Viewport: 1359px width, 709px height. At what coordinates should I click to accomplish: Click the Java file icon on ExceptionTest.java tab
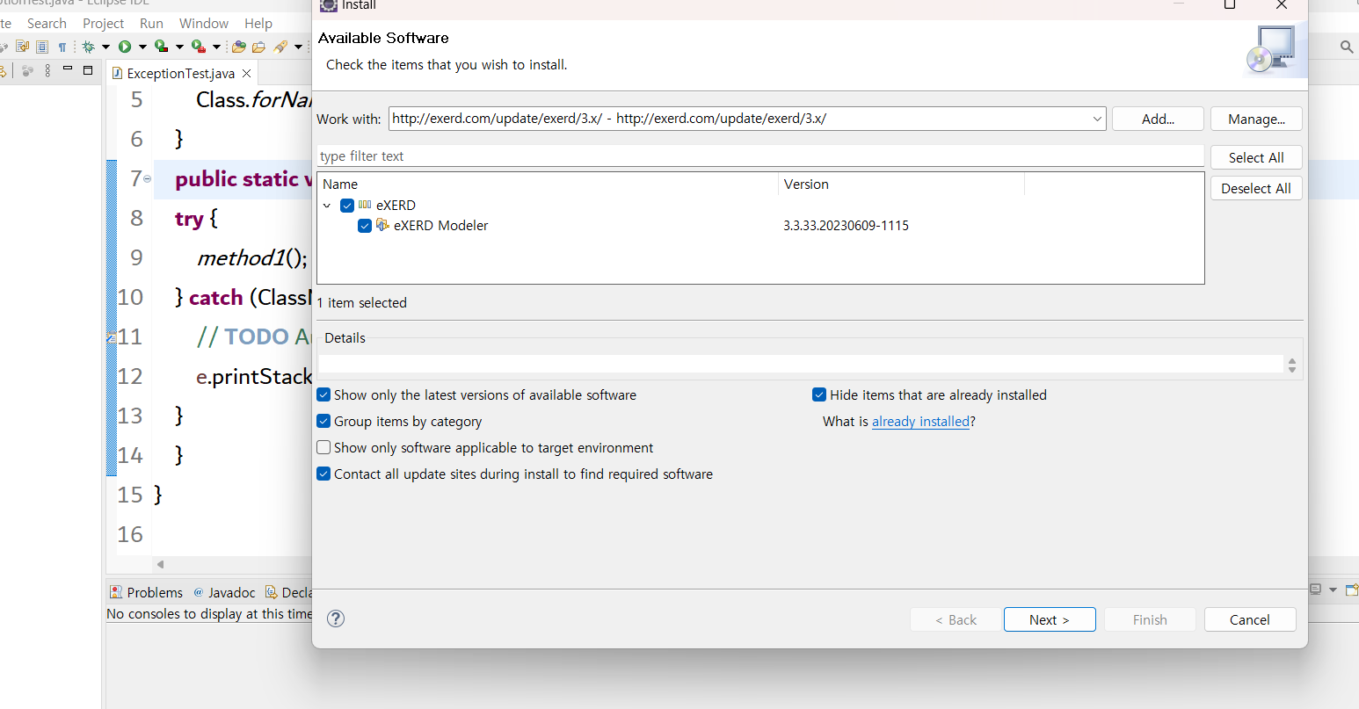117,73
